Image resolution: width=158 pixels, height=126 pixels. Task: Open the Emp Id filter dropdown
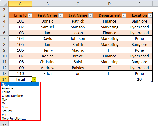tap(30, 15)
